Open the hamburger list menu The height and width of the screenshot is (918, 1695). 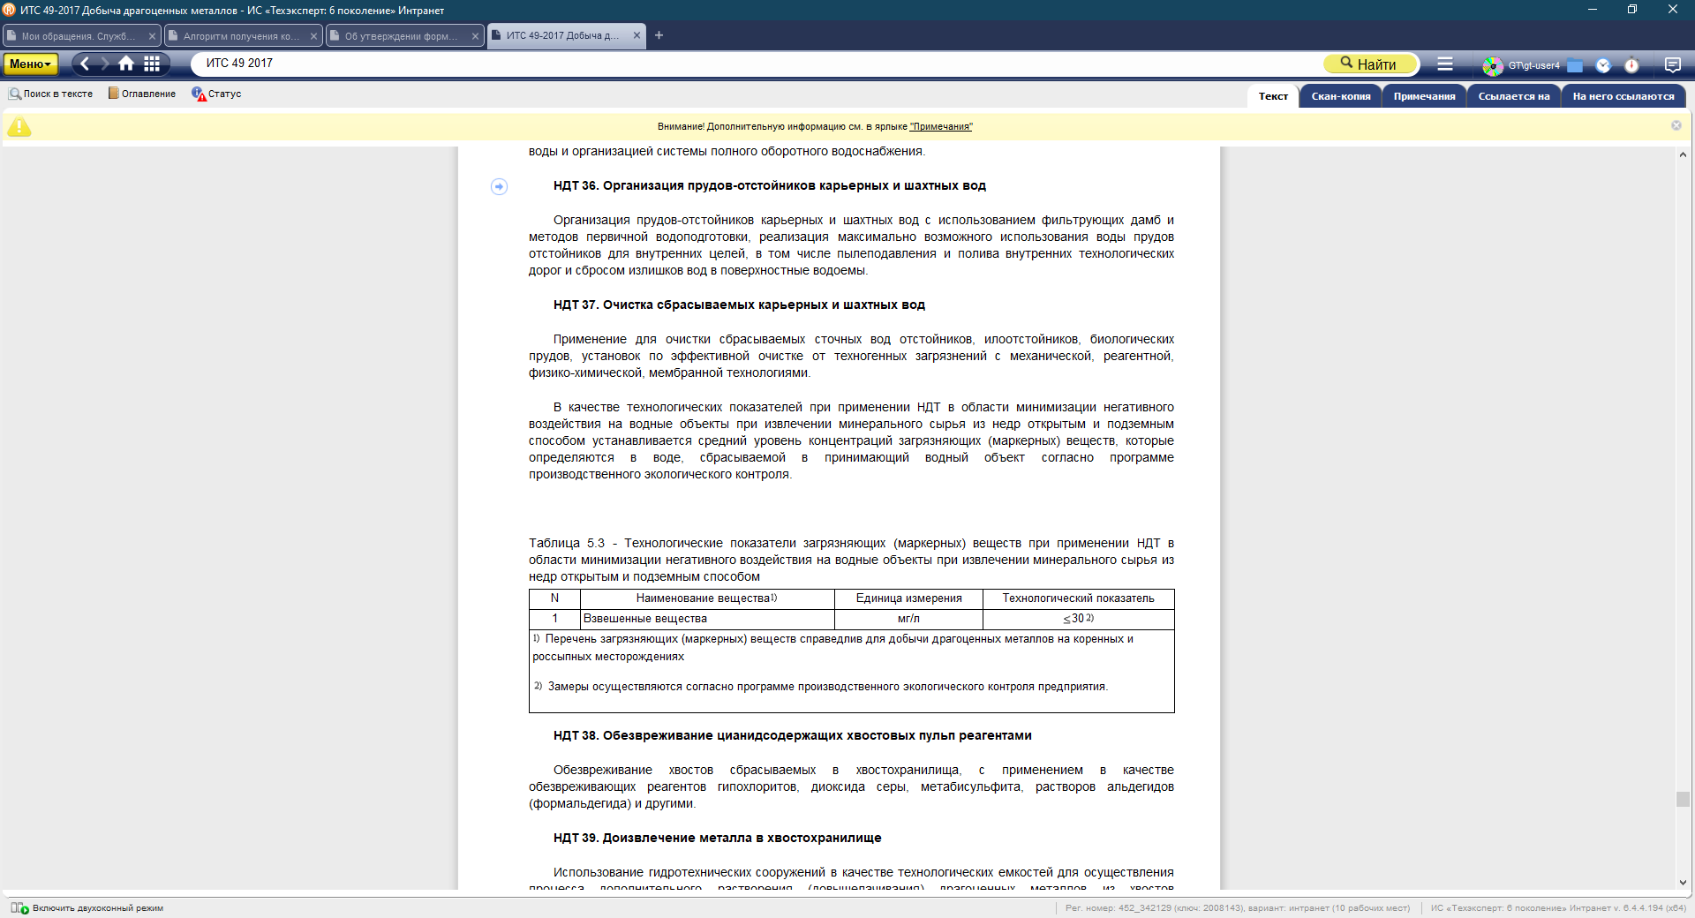1445,64
